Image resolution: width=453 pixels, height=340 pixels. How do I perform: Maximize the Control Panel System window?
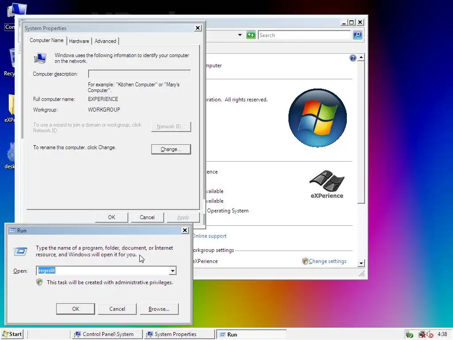tap(351, 22)
